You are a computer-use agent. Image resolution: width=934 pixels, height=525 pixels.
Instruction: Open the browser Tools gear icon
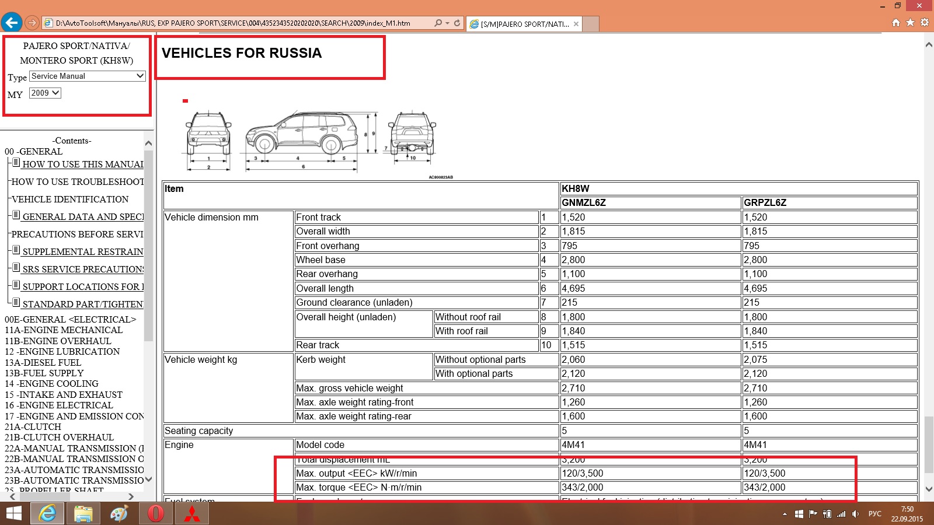coord(924,23)
